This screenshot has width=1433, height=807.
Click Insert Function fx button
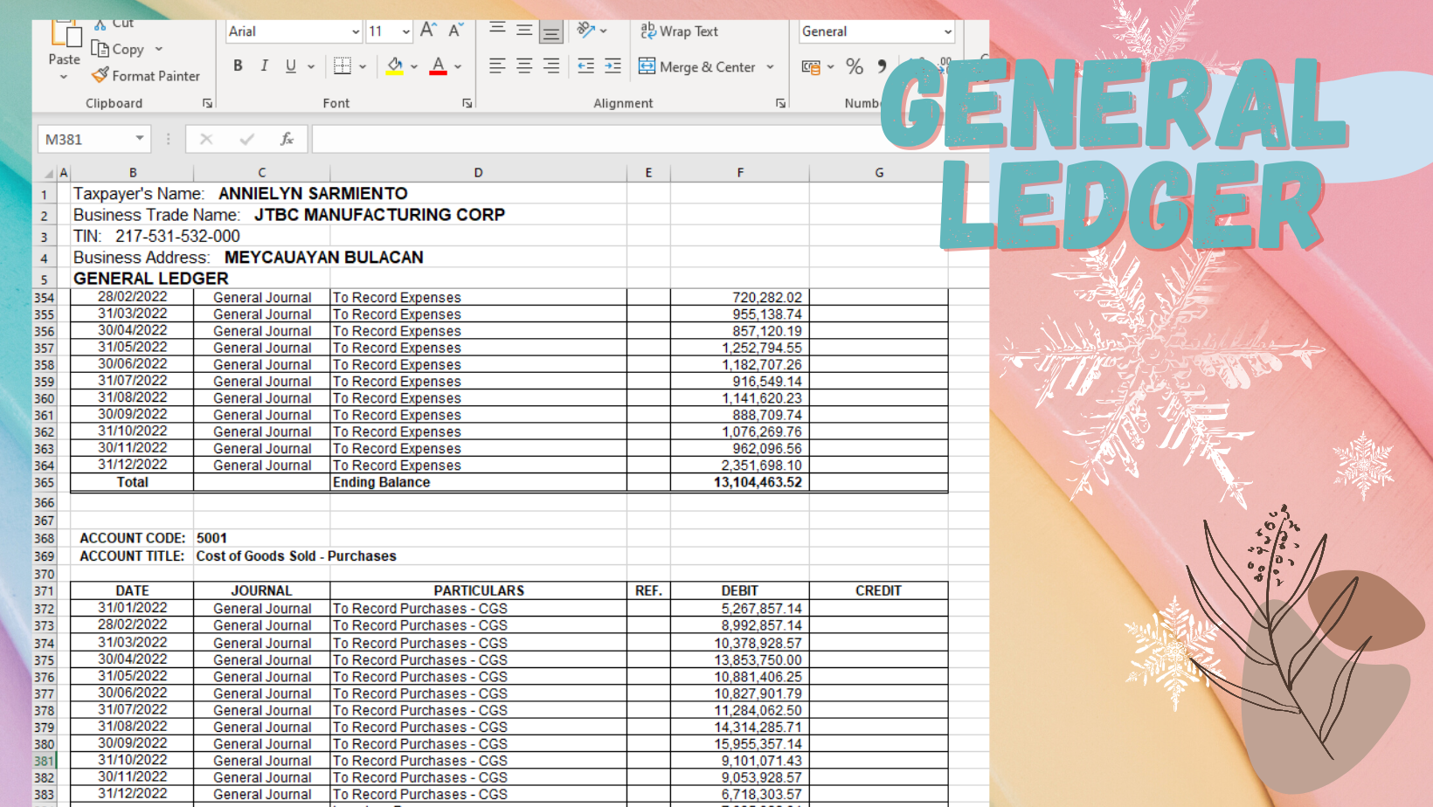point(287,139)
